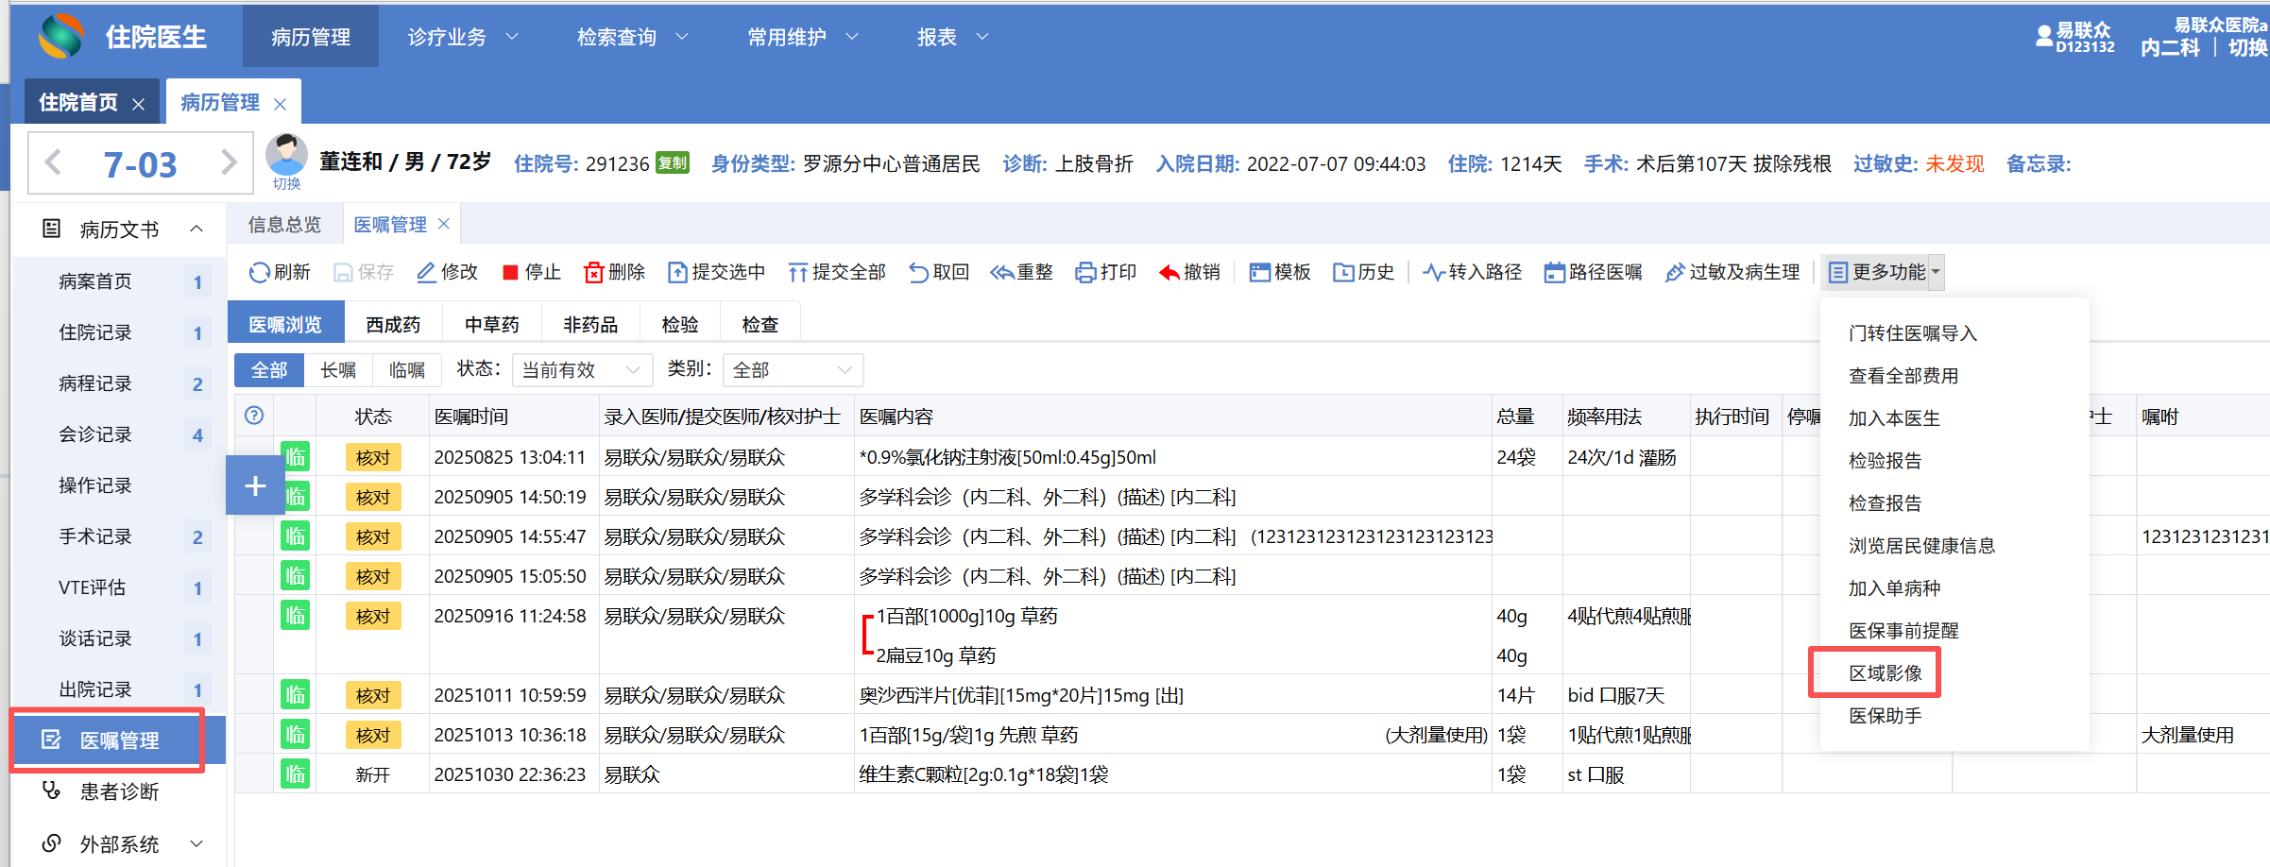This screenshot has width=2270, height=867.
Task: Click the help question mark icon in table header
Action: coord(254,416)
